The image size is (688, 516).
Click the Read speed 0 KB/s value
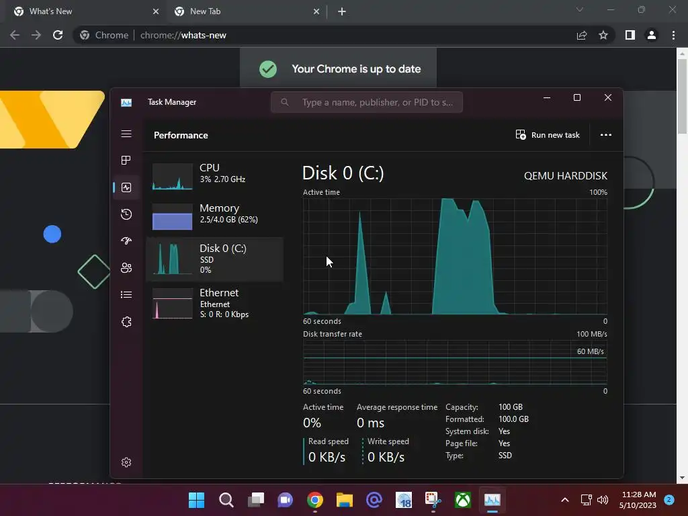[327, 457]
